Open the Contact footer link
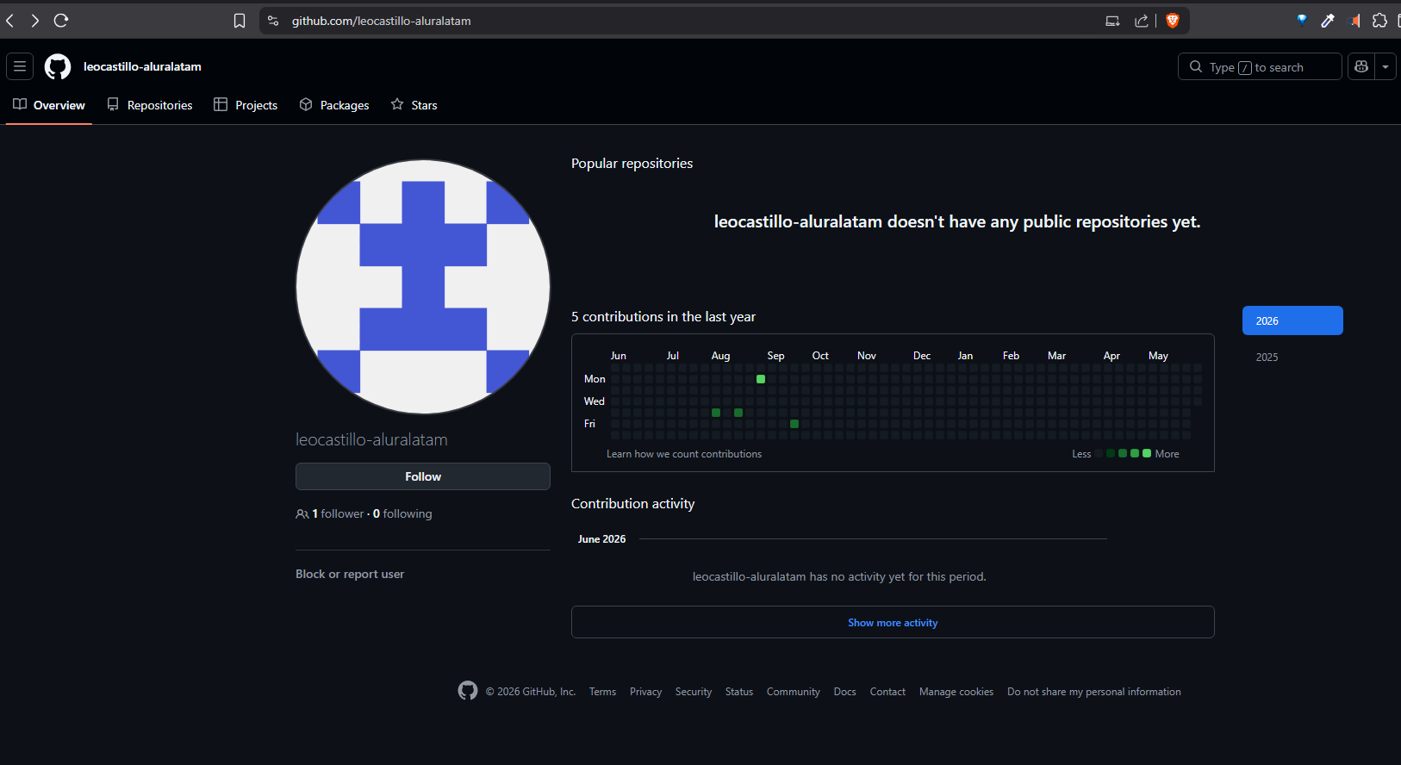 tap(887, 692)
